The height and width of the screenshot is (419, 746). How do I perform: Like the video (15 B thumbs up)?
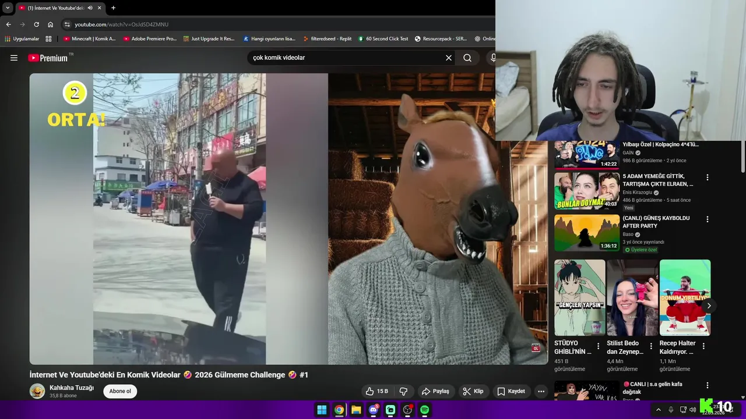click(x=376, y=391)
